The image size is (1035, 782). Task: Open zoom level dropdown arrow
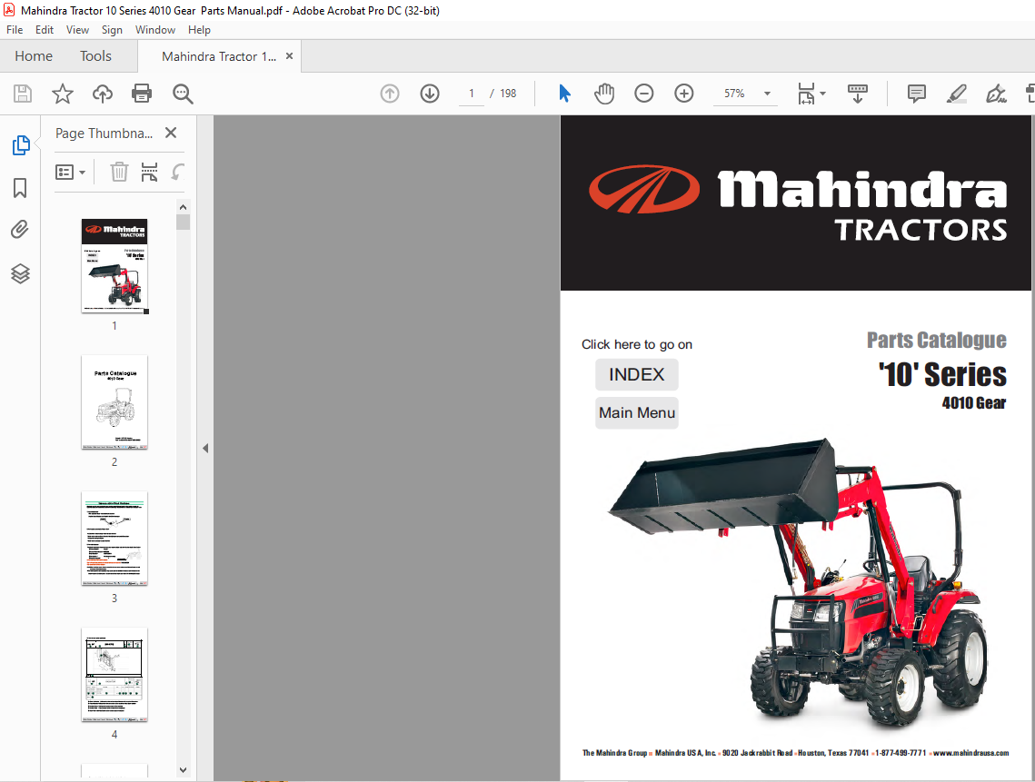point(767,94)
